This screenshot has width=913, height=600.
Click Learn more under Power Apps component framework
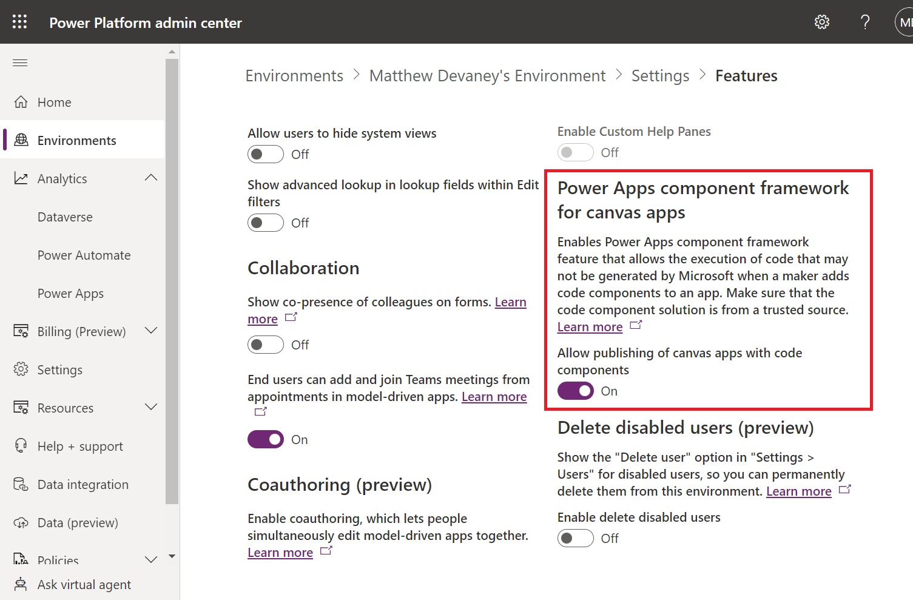click(589, 326)
